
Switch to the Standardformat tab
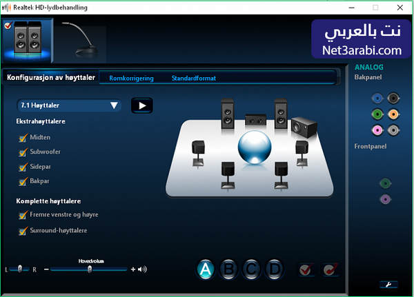193,79
